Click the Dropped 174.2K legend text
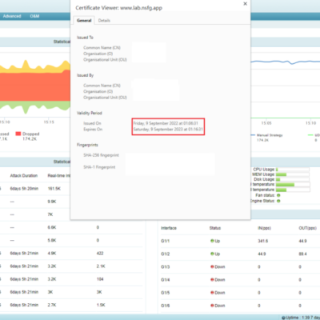Screen dimensions: 320x320 (x=30, y=136)
